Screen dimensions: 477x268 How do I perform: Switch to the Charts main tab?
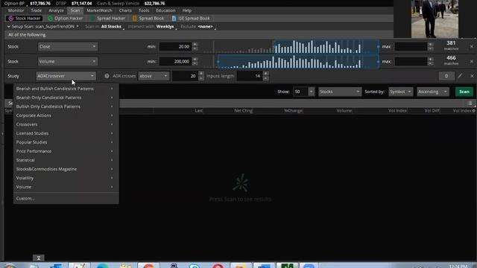coord(125,10)
